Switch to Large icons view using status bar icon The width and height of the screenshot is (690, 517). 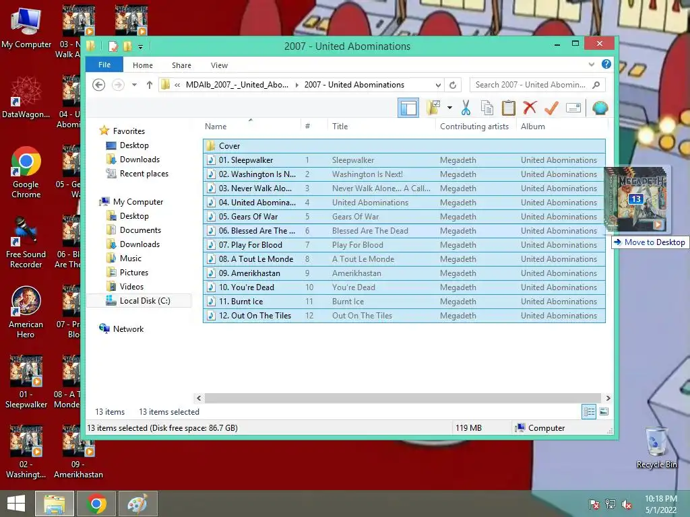coord(604,411)
